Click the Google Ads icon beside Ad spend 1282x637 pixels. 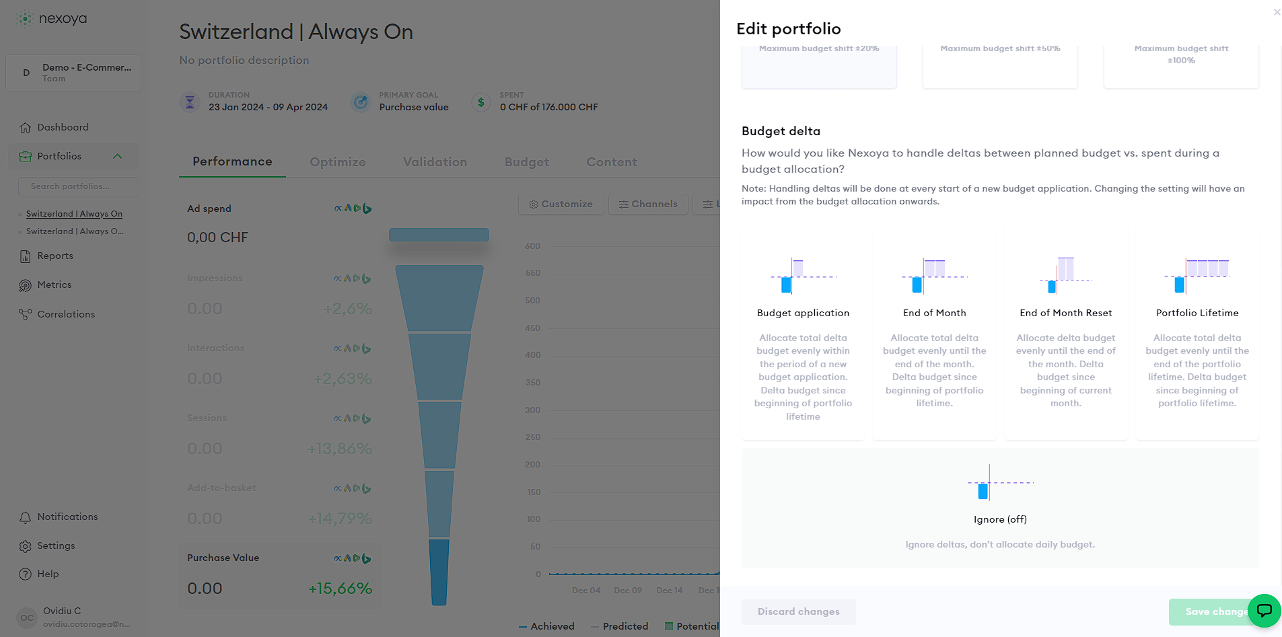[348, 208]
